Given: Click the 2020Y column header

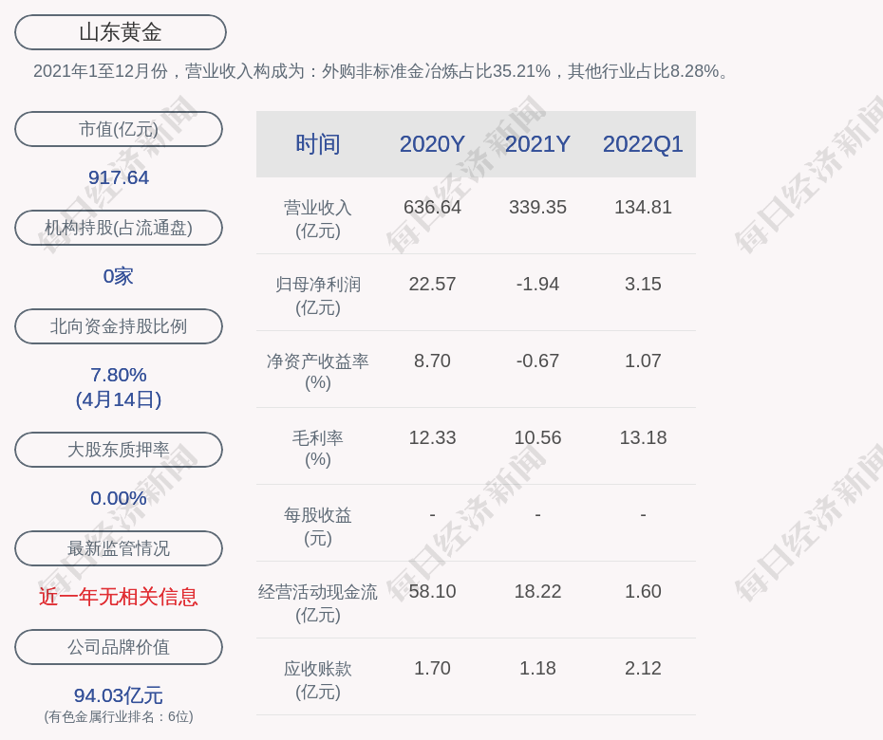Looking at the screenshot, I should click(x=432, y=144).
